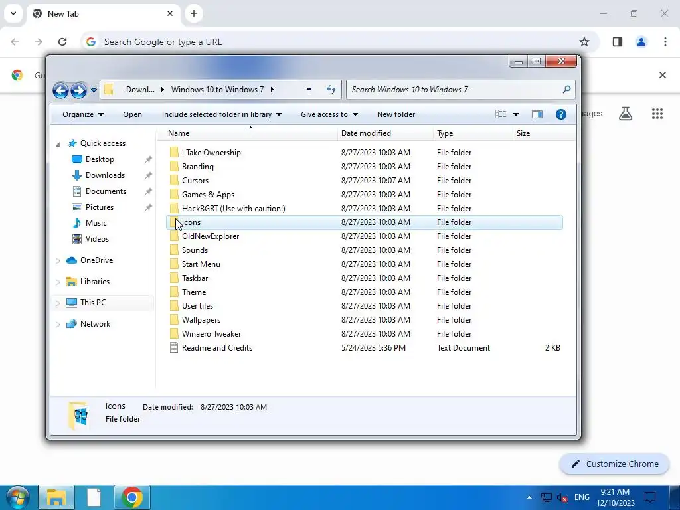Image resolution: width=680 pixels, height=510 pixels.
Task: Go back with Explorer's blue back arrow
Action: coord(60,90)
